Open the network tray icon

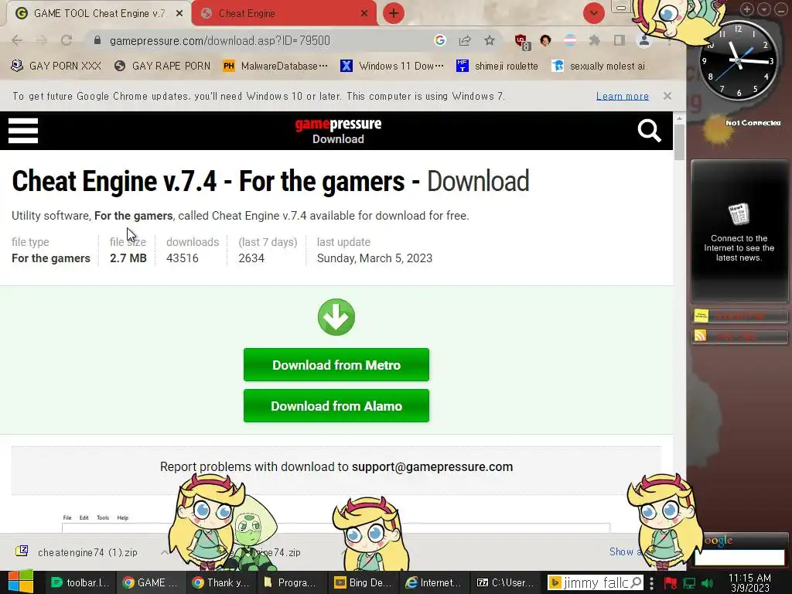[x=689, y=583]
